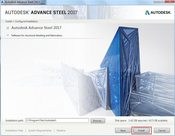Click the Disk space requirement text
The width and height of the screenshot is (175, 136).
point(141,121)
